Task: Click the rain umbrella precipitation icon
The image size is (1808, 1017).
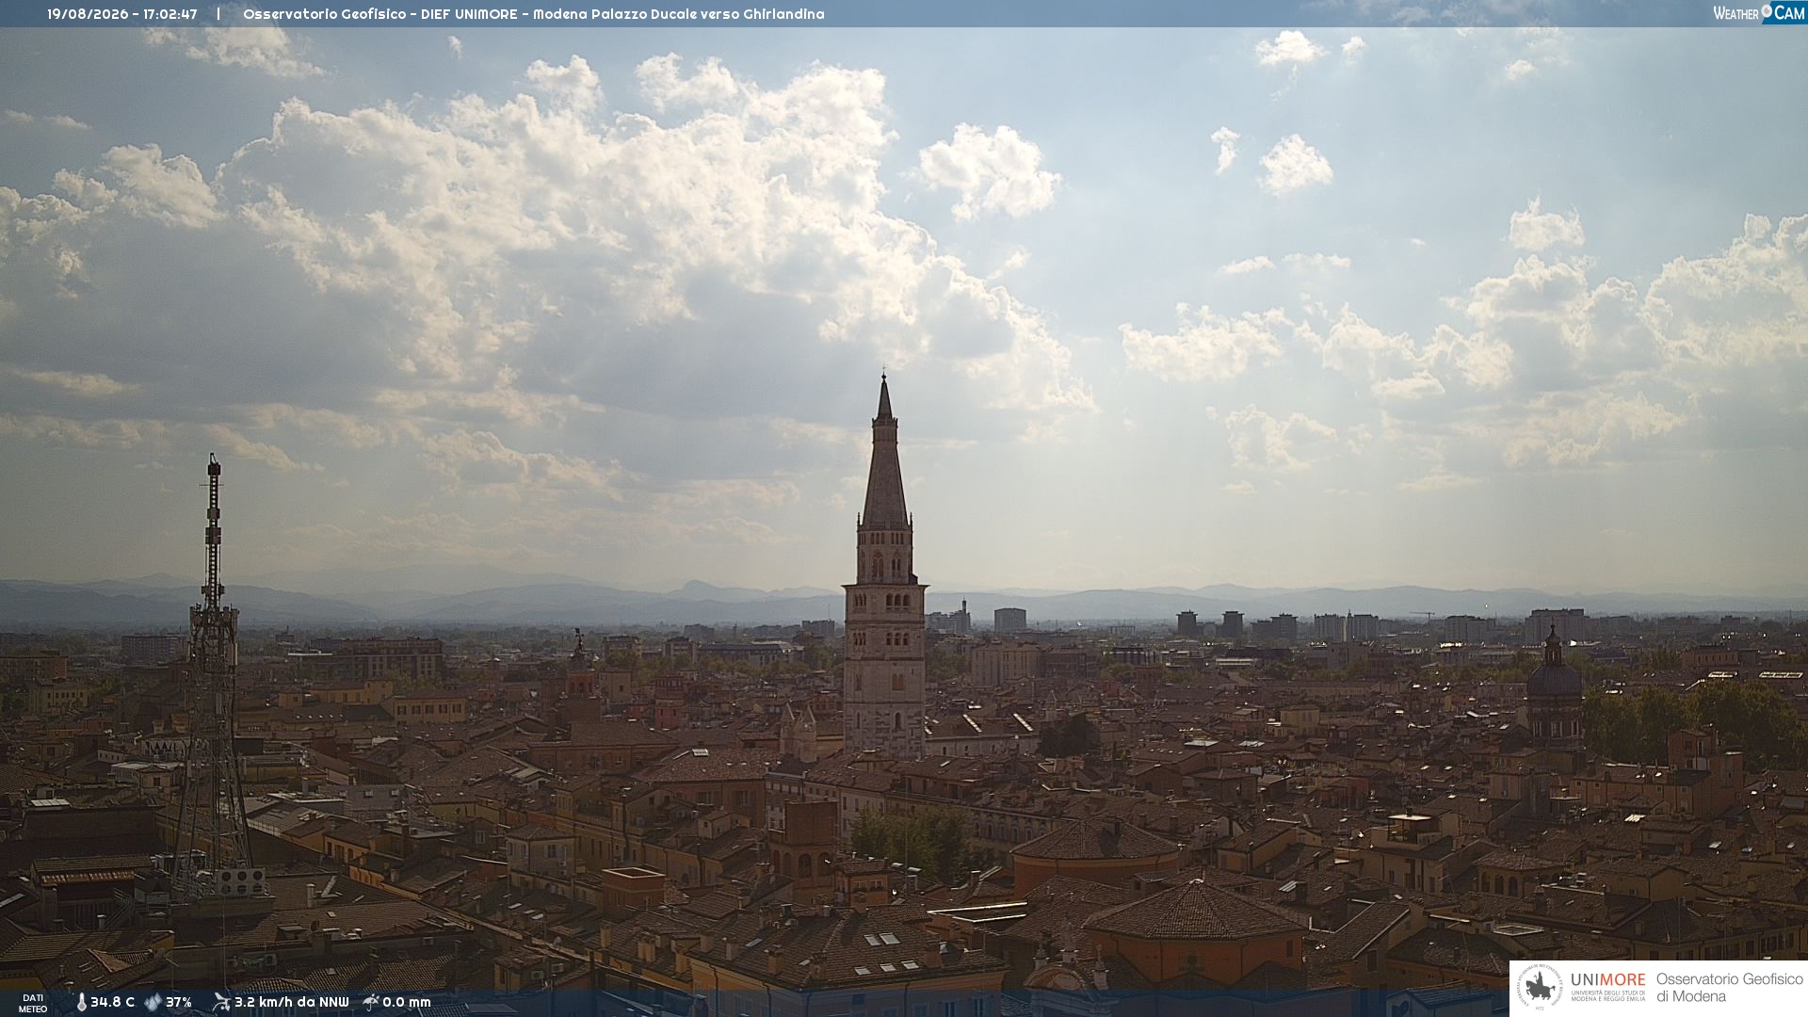Action: click(371, 1002)
